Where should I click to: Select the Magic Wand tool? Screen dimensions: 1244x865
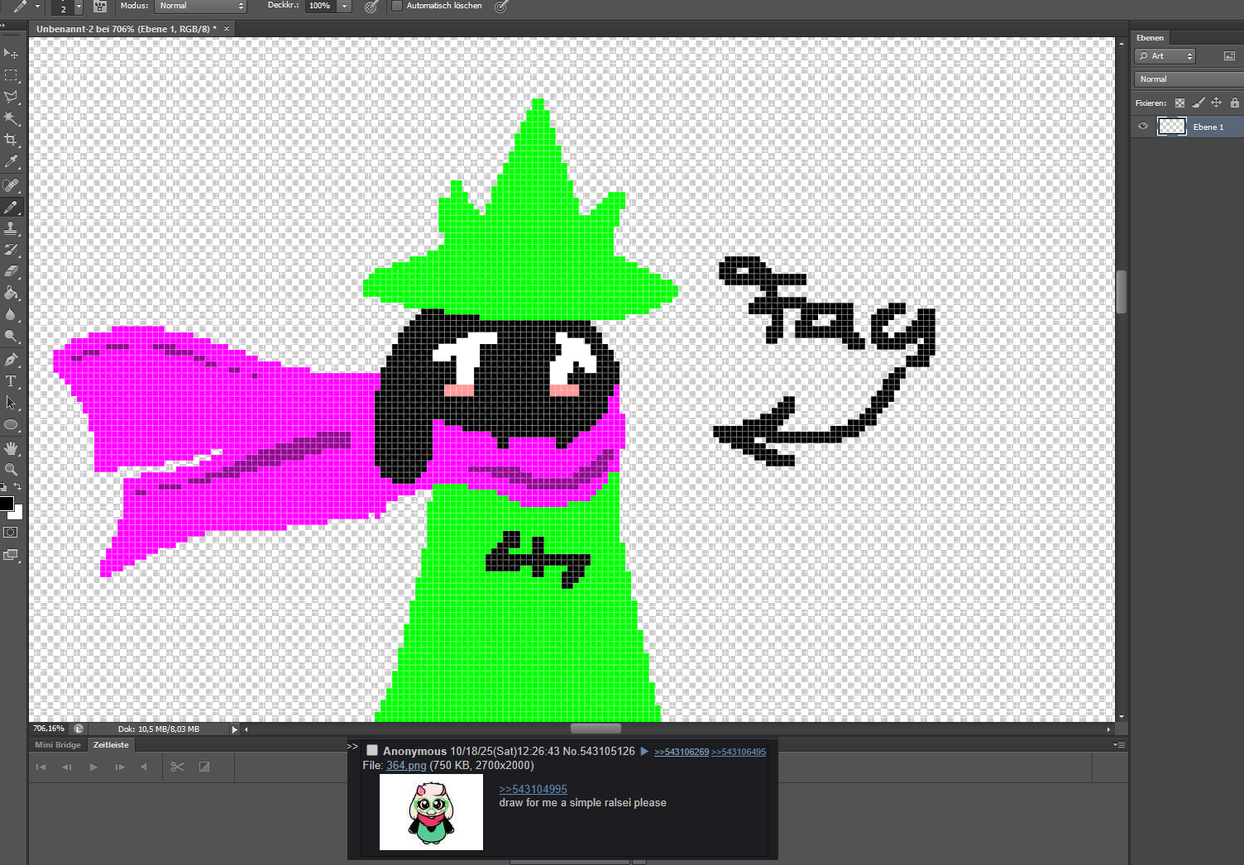(11, 118)
